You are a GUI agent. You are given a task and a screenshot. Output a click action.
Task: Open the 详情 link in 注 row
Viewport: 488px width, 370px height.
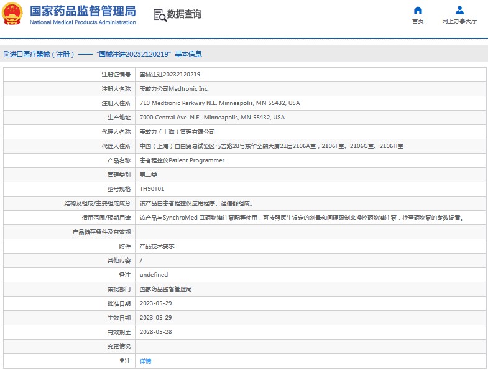click(x=145, y=361)
